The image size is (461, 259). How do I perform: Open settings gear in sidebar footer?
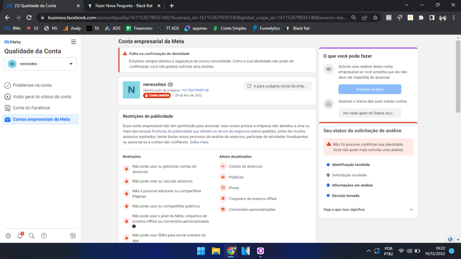tap(8, 236)
